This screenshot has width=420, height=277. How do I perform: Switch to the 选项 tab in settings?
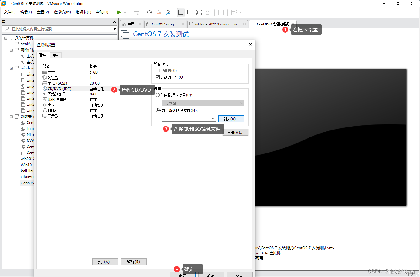(x=55, y=55)
